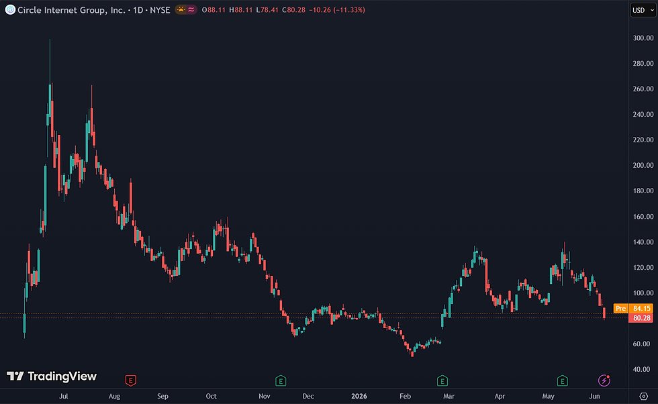
Task: Click the 140.00 price axis label
Action: coord(643,242)
